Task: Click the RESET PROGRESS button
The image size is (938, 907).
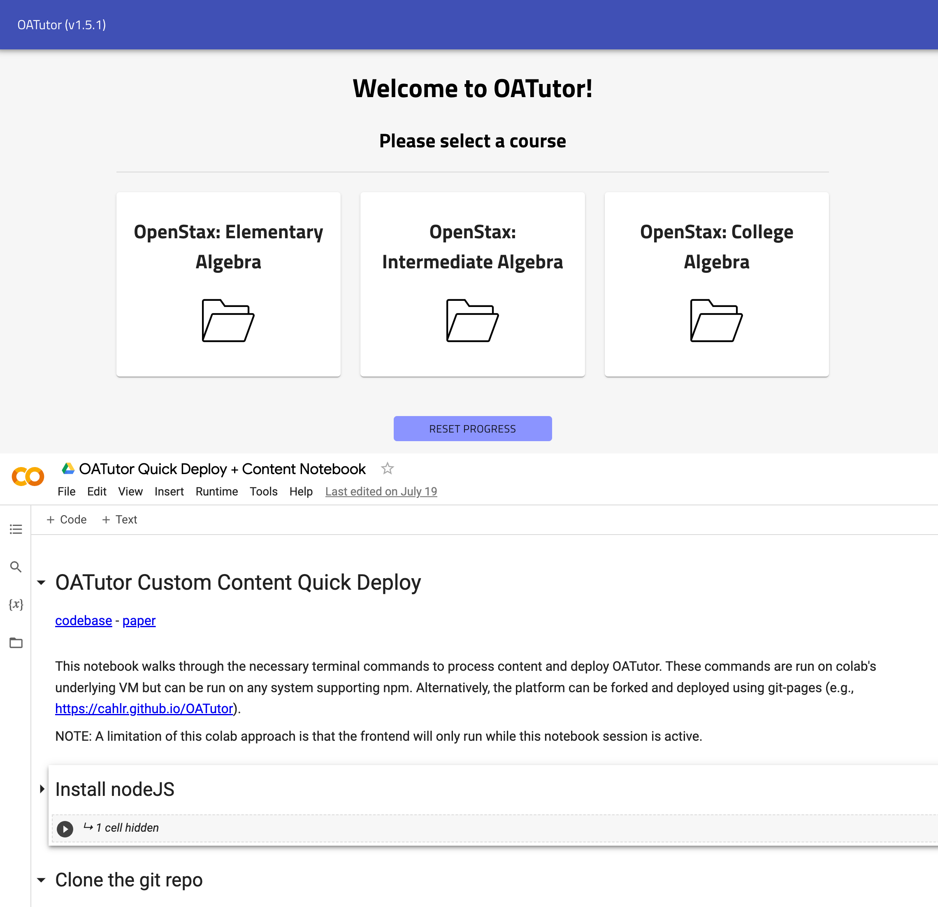Action: (472, 428)
